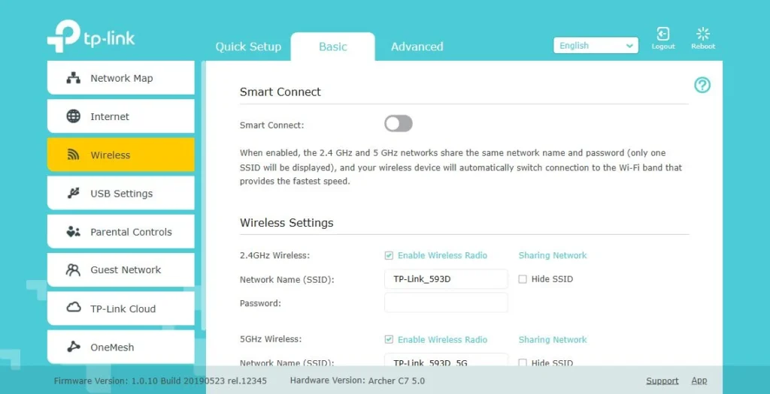Click the TP-Link Cloud icon

[x=73, y=308]
